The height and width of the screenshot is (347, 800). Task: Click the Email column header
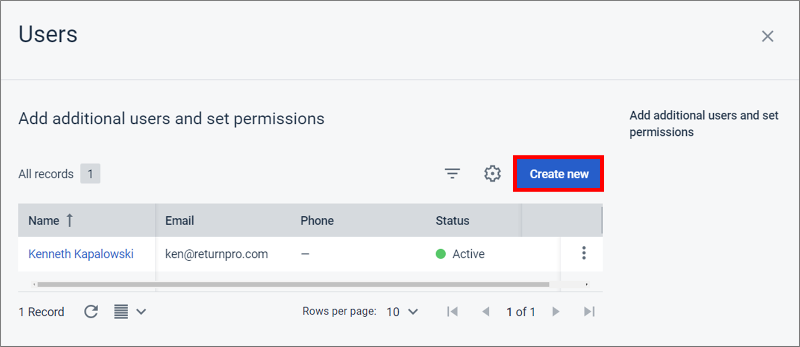179,221
